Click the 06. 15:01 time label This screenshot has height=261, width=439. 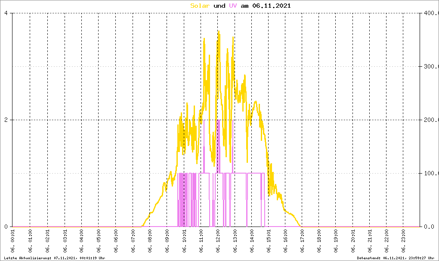pos(269,242)
